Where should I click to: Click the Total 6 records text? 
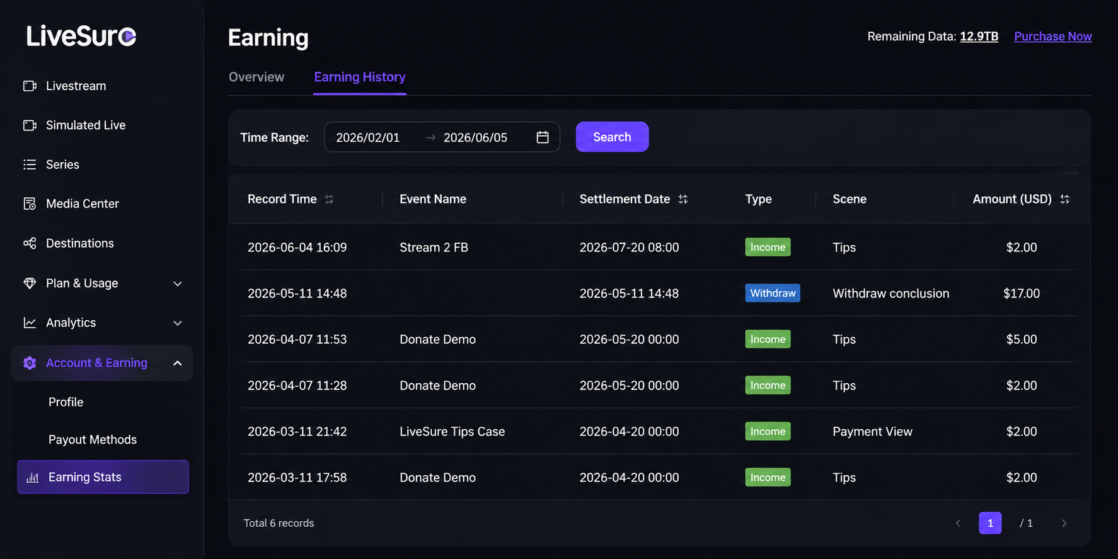[x=279, y=523]
